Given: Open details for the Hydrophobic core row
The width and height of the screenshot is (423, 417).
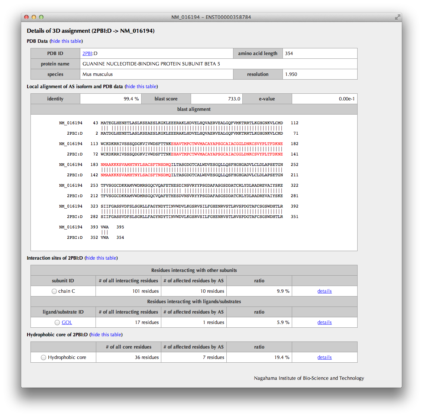Looking at the screenshot, I should click(324, 357).
